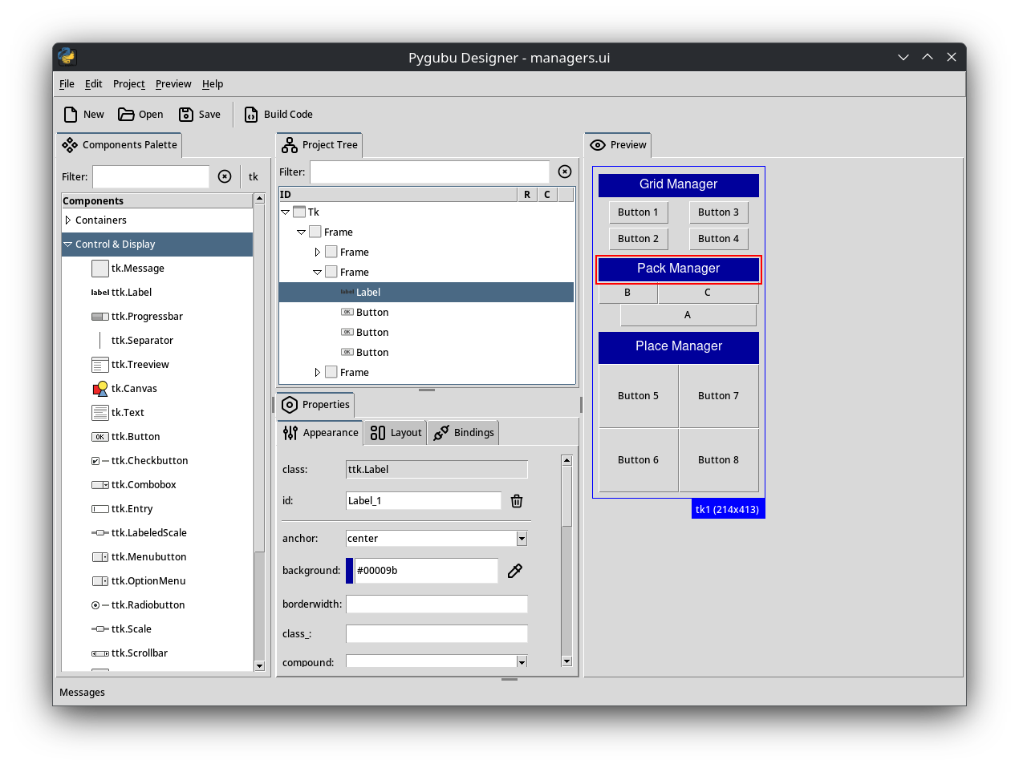Select ttk.Separator palette icon
The height and width of the screenshot is (768, 1019).
coord(100,341)
